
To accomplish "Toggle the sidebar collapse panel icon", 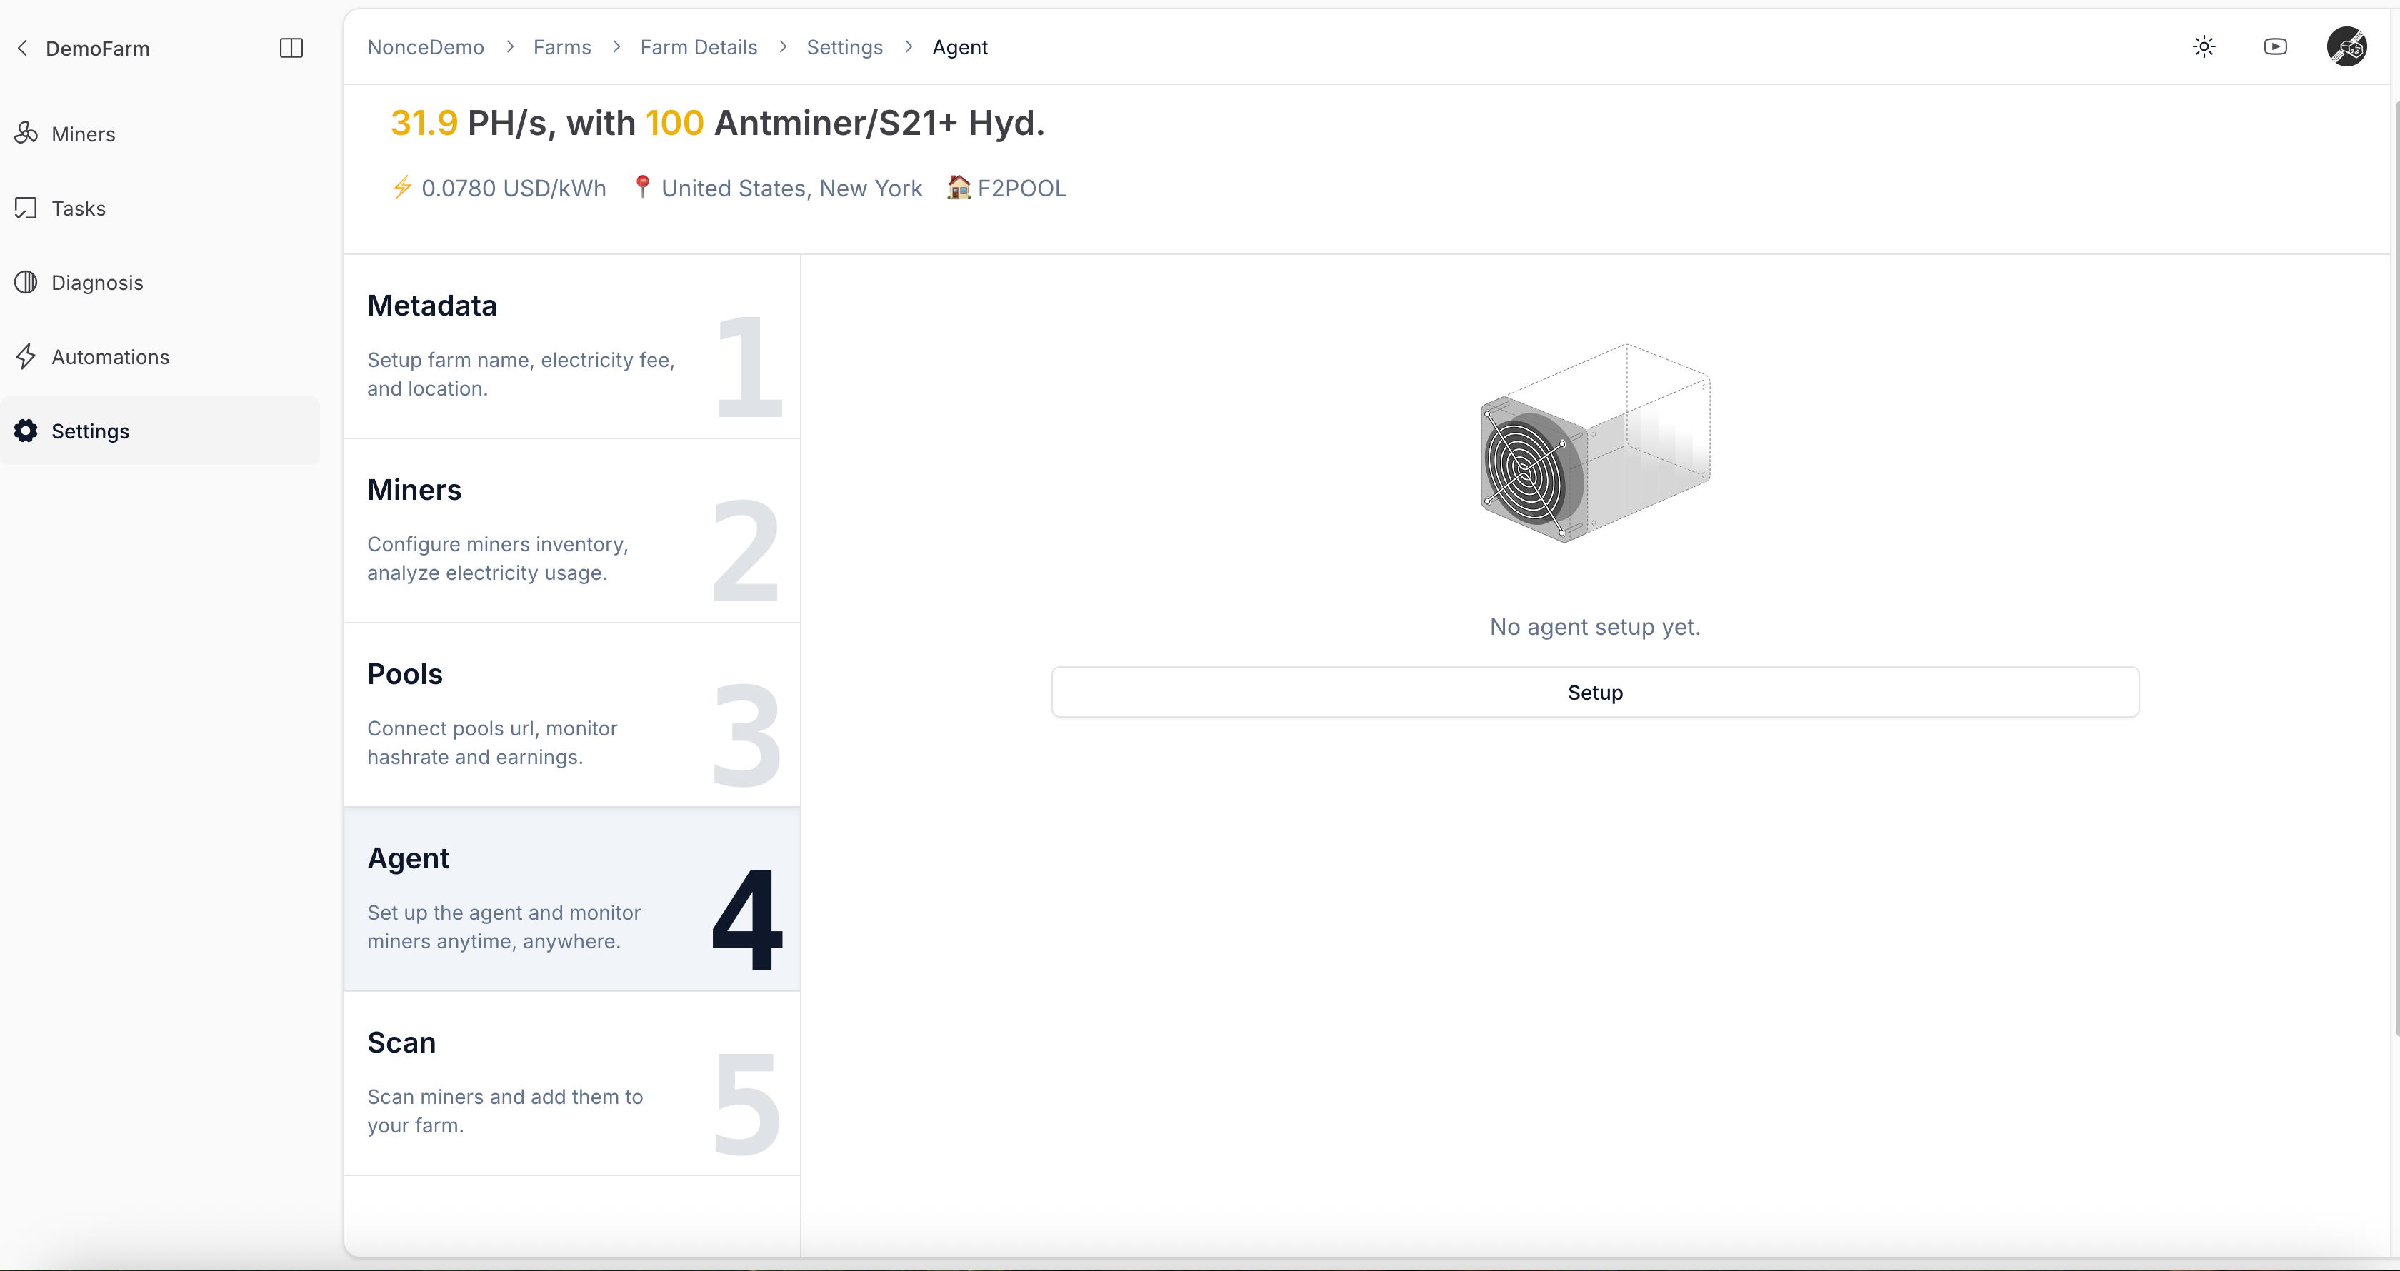I will point(291,48).
